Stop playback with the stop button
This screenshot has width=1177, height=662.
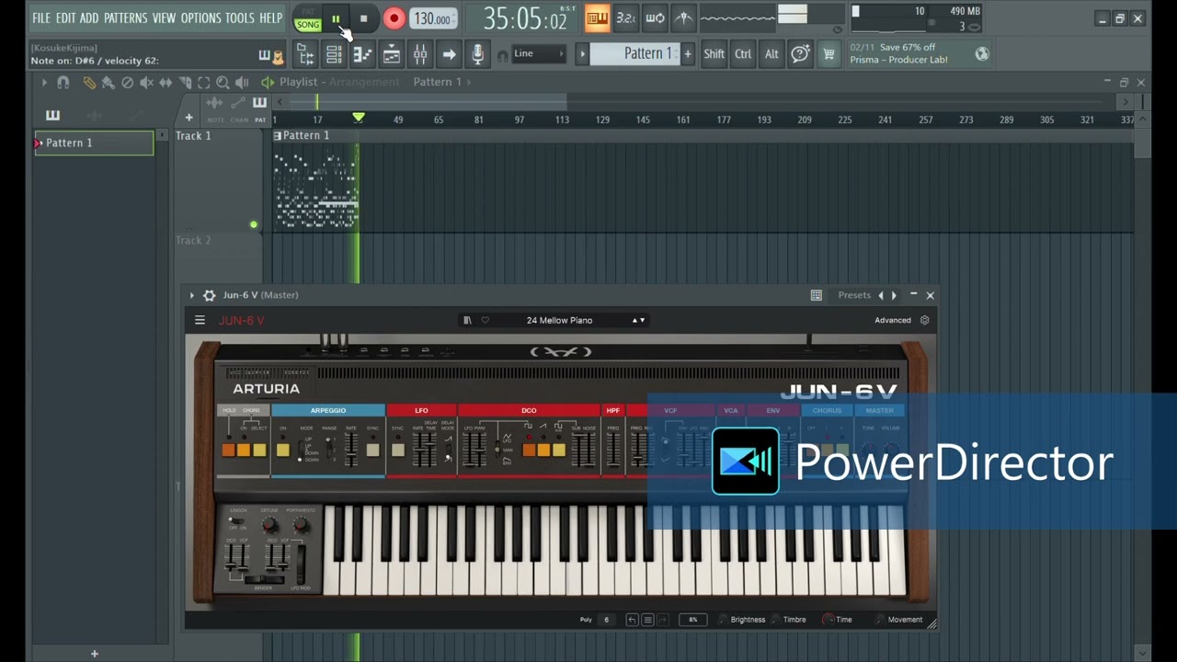[363, 18]
